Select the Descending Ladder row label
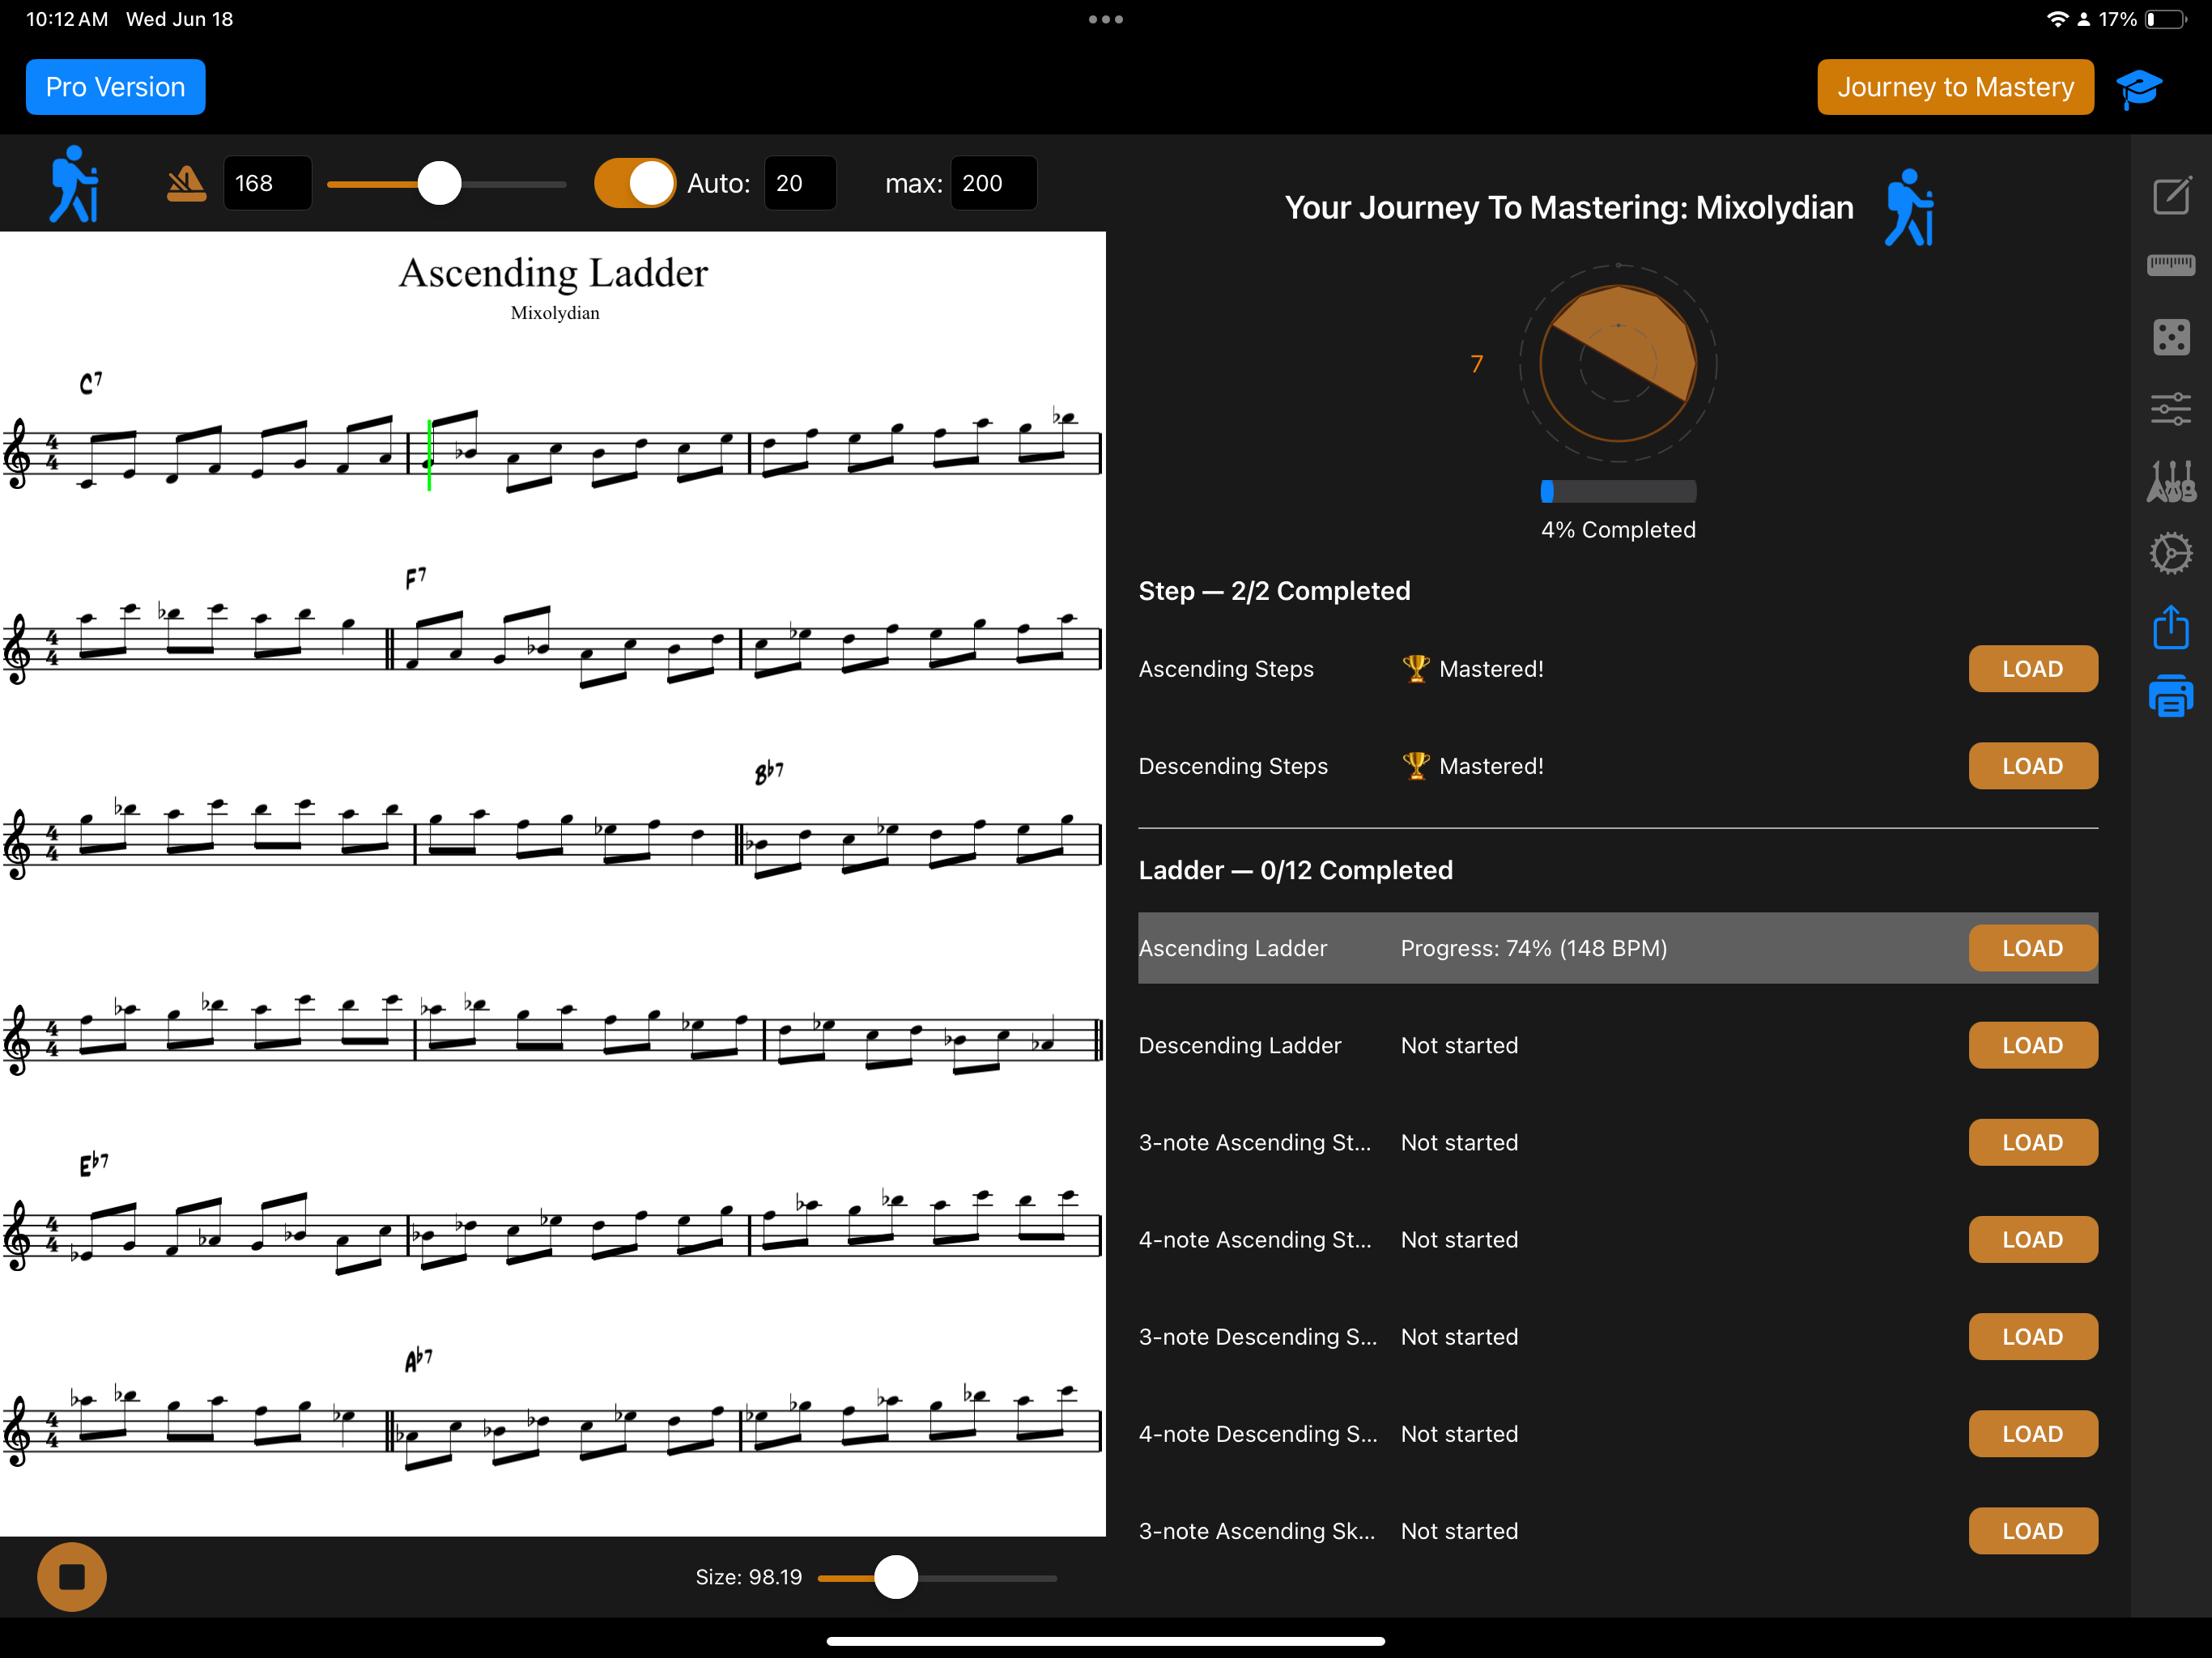2212x1658 pixels. click(1240, 1045)
